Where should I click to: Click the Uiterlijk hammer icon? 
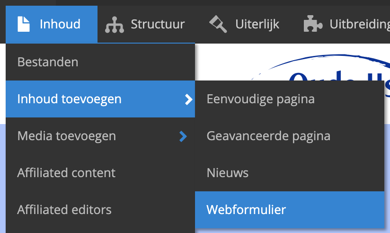218,24
